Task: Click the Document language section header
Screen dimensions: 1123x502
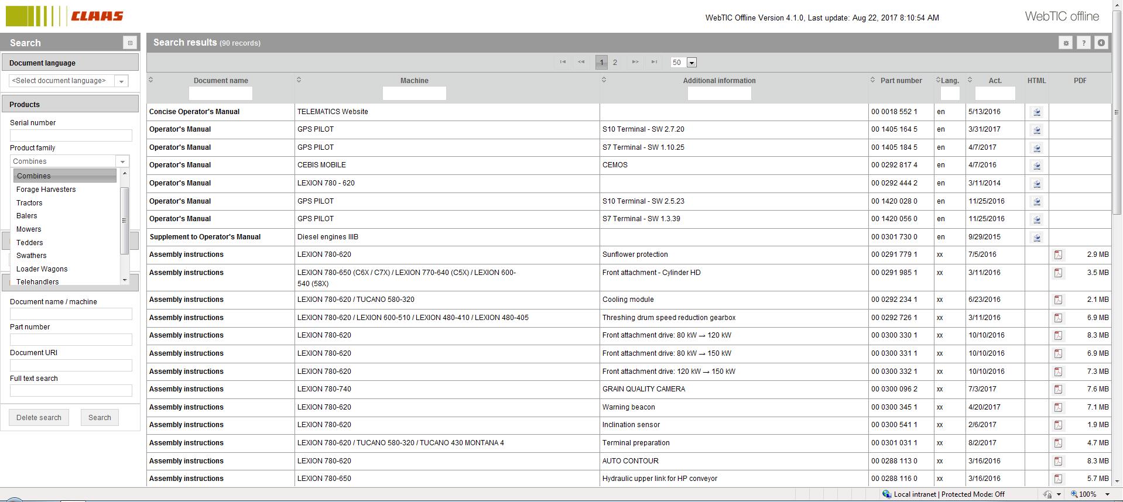Action: (70, 63)
